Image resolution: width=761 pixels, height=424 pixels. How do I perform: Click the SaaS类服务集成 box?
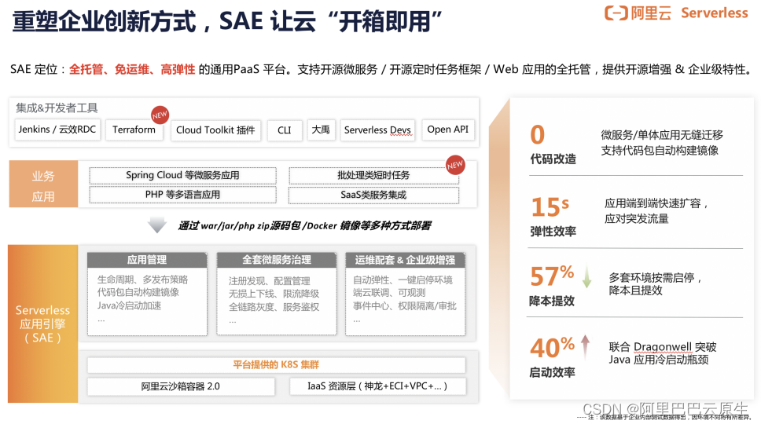373,196
